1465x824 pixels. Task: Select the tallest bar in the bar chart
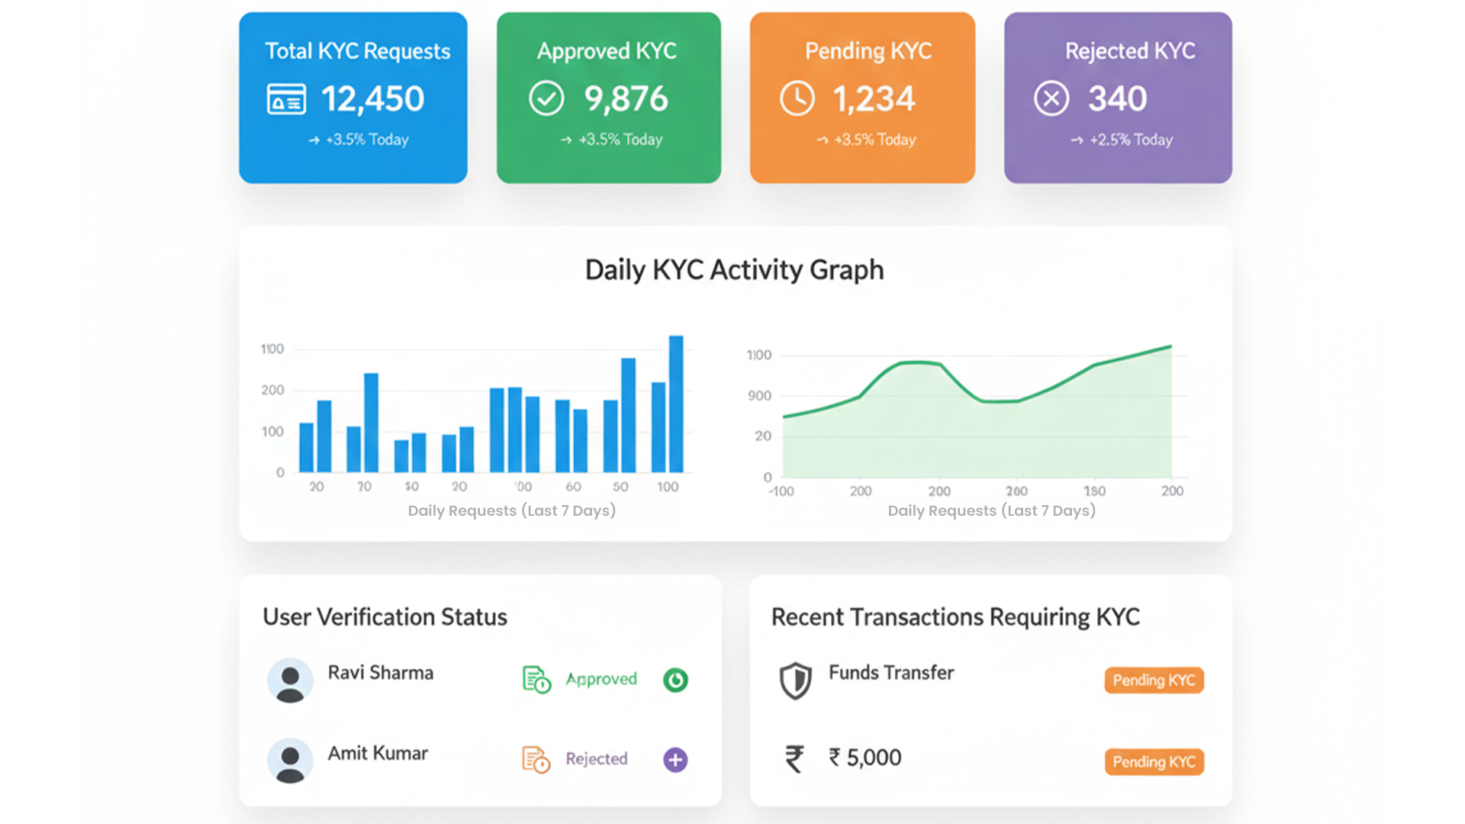tap(676, 404)
